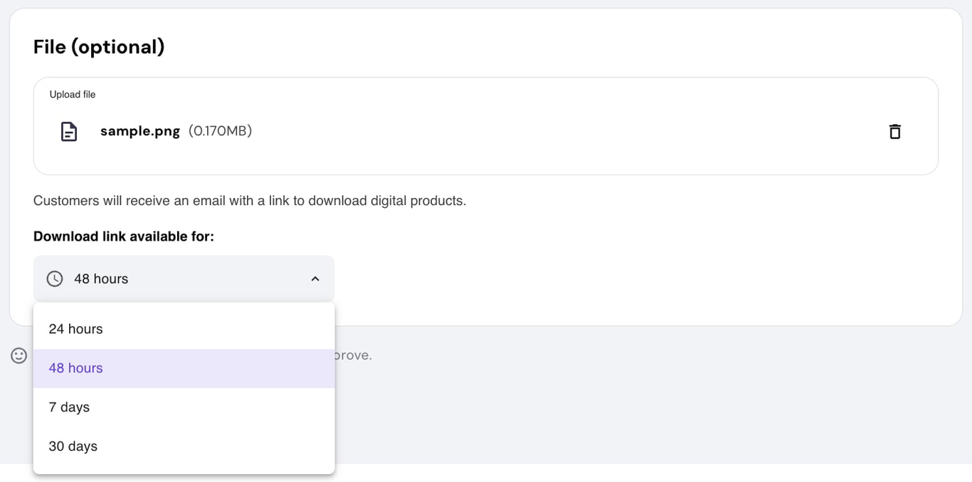
Task: Collapse the duration dropdown with the chevron
Action: click(x=315, y=278)
